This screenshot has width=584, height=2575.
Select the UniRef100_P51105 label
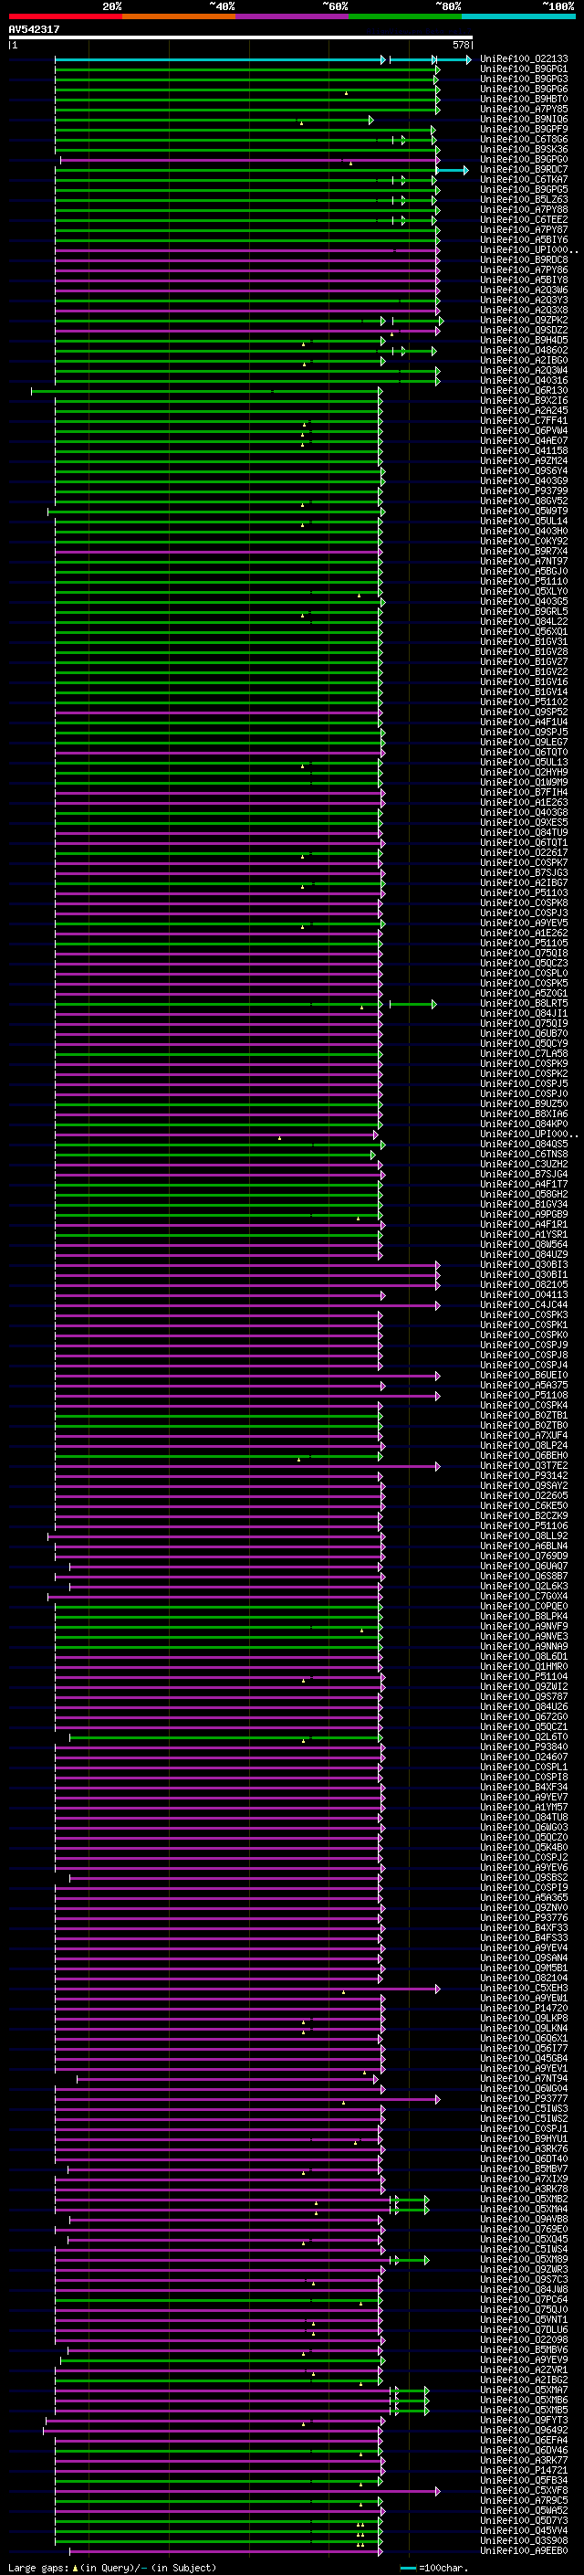coord(524,943)
